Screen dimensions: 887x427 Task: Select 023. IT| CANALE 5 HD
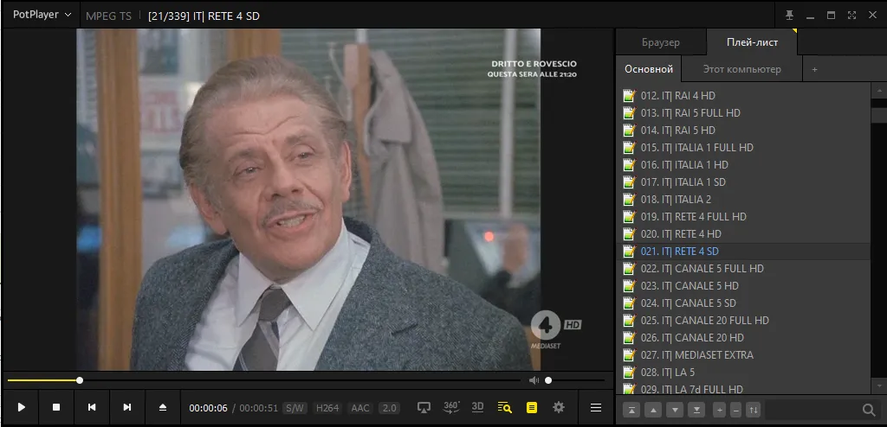743,286
